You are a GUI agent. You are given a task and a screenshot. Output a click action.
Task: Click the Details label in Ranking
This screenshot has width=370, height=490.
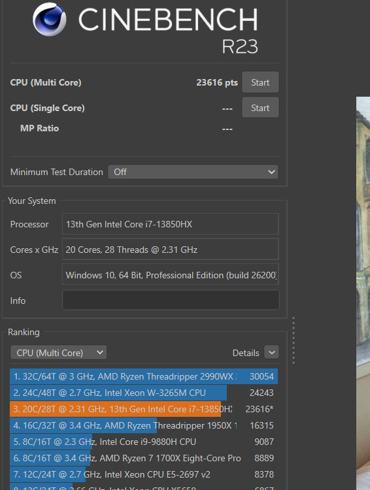click(x=246, y=353)
